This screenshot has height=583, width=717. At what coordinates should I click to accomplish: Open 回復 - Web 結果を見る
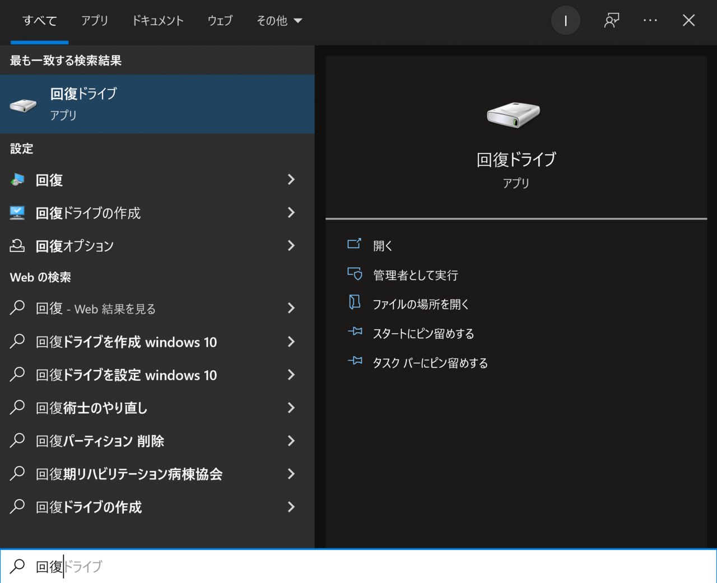click(x=157, y=309)
